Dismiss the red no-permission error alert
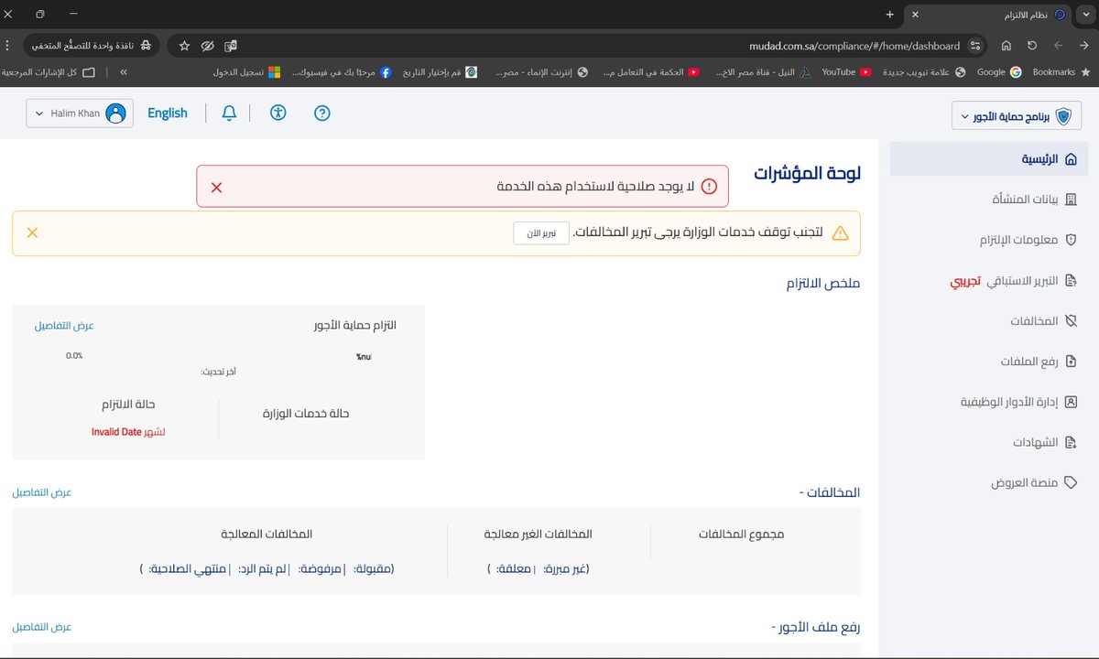Image resolution: width=1099 pixels, height=659 pixels. pyautogui.click(x=217, y=187)
